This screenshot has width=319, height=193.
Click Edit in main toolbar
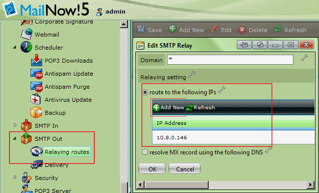click(221, 30)
